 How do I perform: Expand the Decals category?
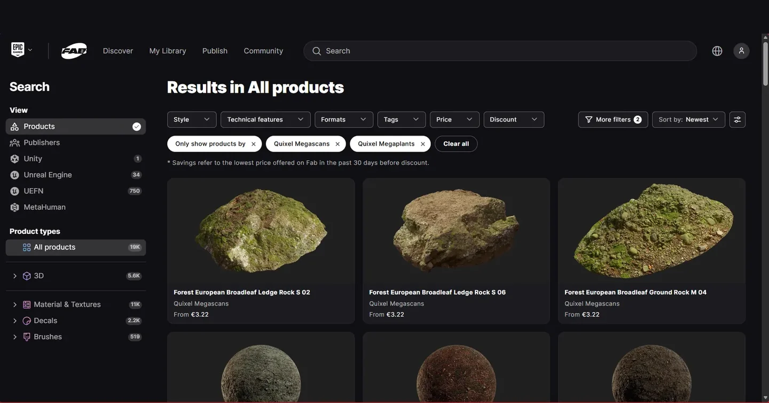click(x=15, y=321)
